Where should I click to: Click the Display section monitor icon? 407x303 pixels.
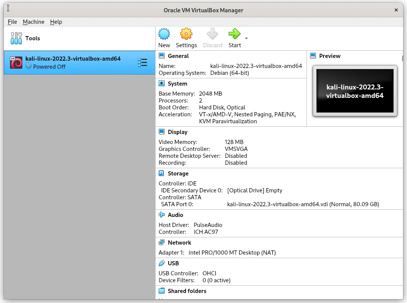point(161,132)
